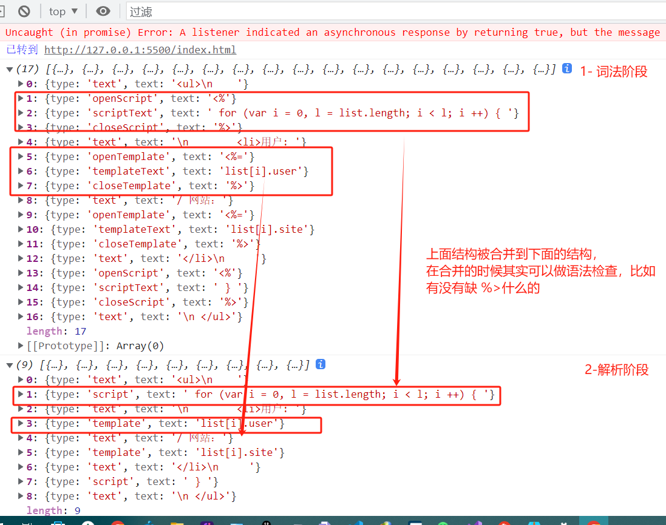Click item 6 '</li>\n' row in second array
This screenshot has height=525, width=666.
[x=143, y=467]
